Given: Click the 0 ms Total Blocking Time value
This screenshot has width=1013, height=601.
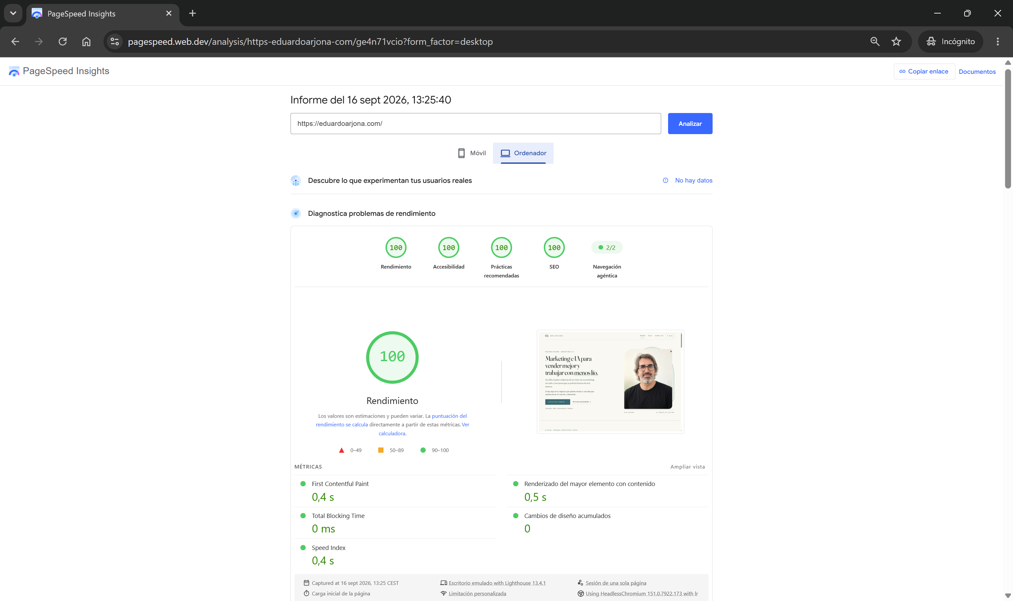Looking at the screenshot, I should point(323,529).
